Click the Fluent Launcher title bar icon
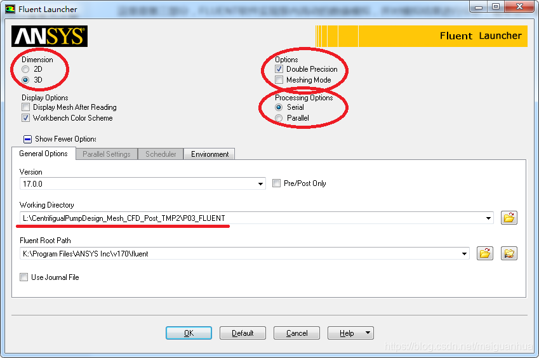This screenshot has height=358, width=539. point(10,10)
